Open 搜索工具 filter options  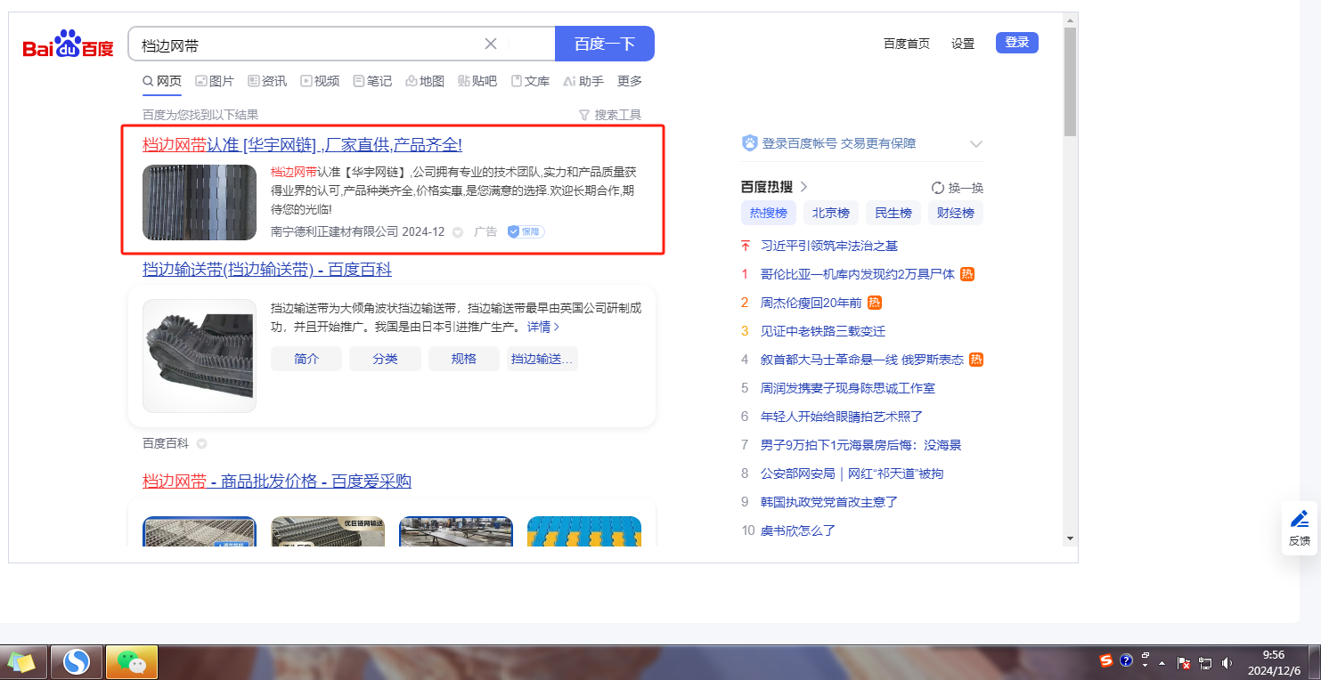(x=609, y=115)
